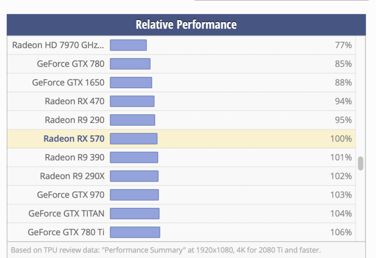Click the GeForce GTX 970 performance bar
This screenshot has height=258, width=376.
pyautogui.click(x=134, y=195)
